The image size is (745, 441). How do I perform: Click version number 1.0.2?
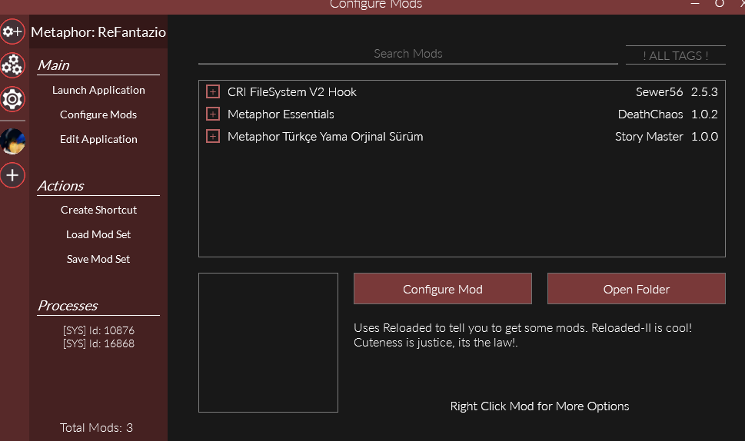point(704,114)
